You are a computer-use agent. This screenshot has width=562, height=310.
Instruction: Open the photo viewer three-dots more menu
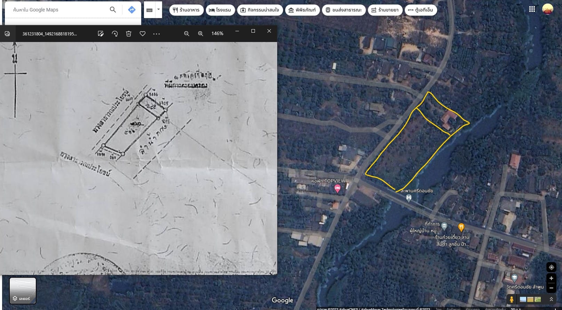(x=156, y=34)
